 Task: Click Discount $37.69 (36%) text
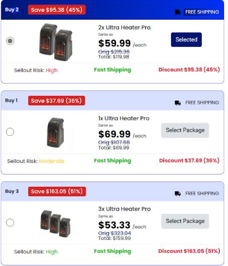pyautogui.click(x=189, y=160)
